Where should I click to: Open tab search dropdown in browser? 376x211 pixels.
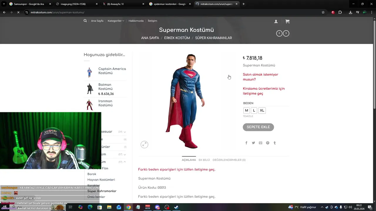[x=4, y=4]
